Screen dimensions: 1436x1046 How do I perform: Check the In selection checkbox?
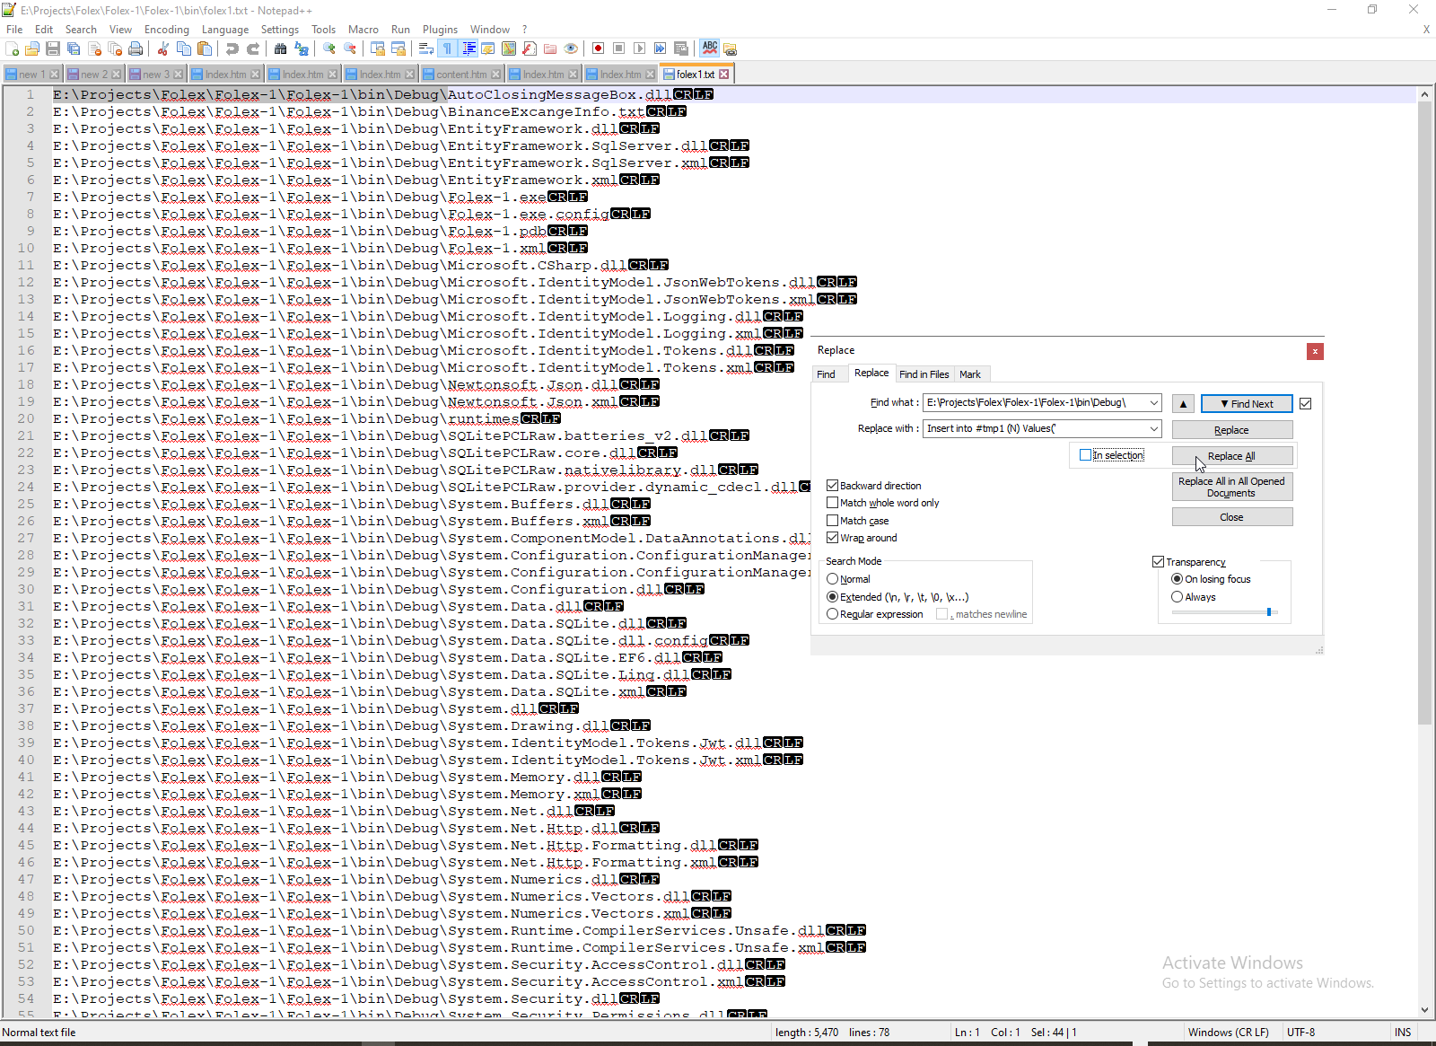(1085, 455)
